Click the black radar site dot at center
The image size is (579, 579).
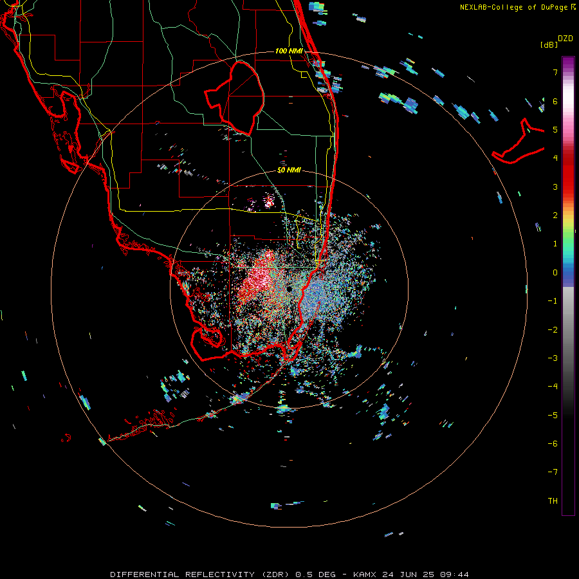coord(289,289)
